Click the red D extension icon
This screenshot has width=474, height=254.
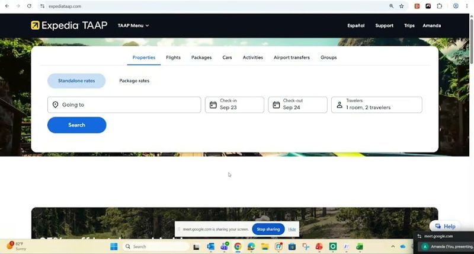click(417, 6)
